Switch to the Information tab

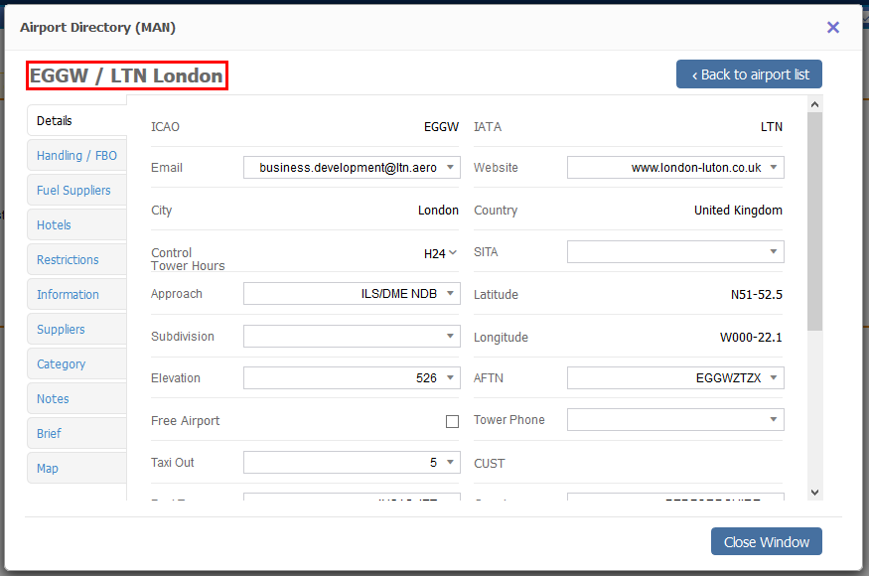pos(76,294)
